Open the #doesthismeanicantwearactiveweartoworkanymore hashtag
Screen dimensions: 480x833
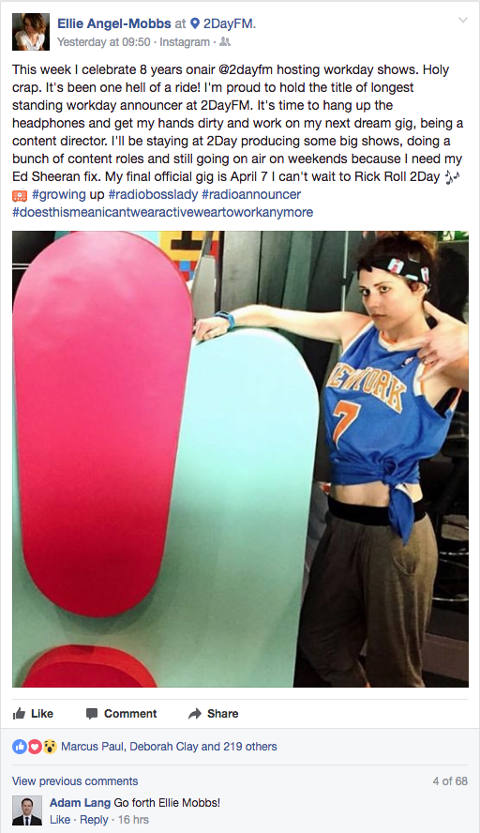coord(162,212)
